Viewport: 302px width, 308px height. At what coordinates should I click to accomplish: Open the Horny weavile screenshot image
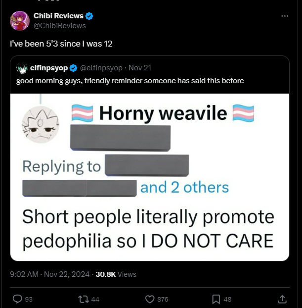pyautogui.click(x=150, y=177)
